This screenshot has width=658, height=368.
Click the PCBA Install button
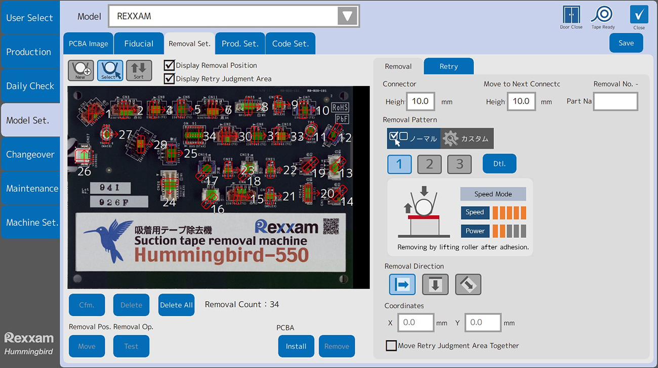(x=296, y=346)
